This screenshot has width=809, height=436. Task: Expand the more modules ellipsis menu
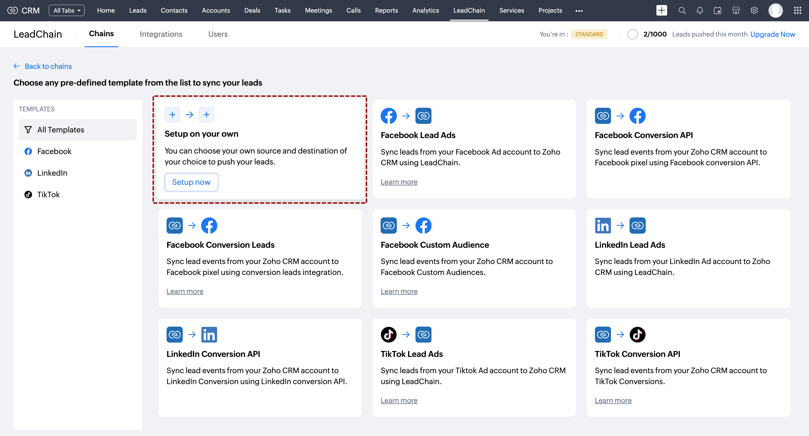pyautogui.click(x=579, y=11)
